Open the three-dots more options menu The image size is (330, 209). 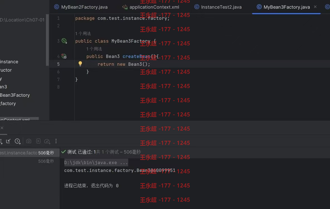coord(56,141)
